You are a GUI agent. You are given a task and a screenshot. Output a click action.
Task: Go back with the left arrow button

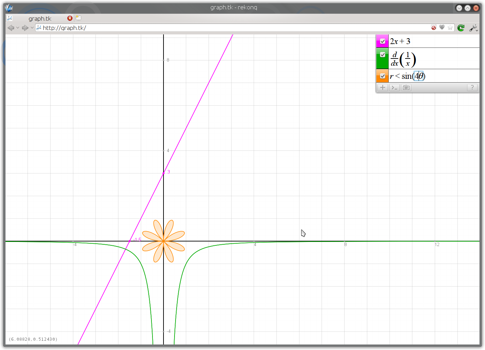(x=11, y=28)
